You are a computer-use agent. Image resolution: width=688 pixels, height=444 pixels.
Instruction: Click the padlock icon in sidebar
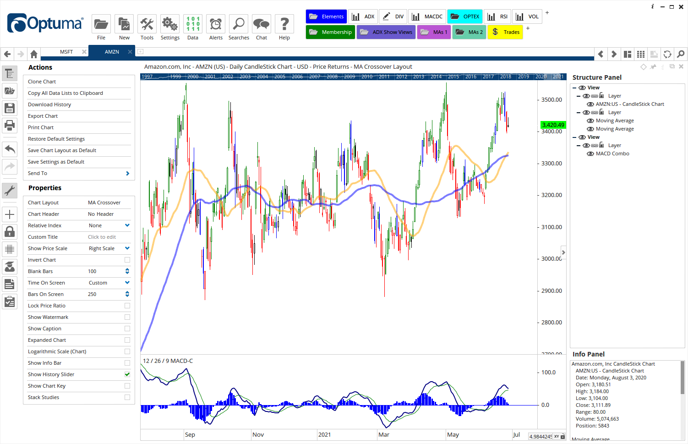coord(10,232)
